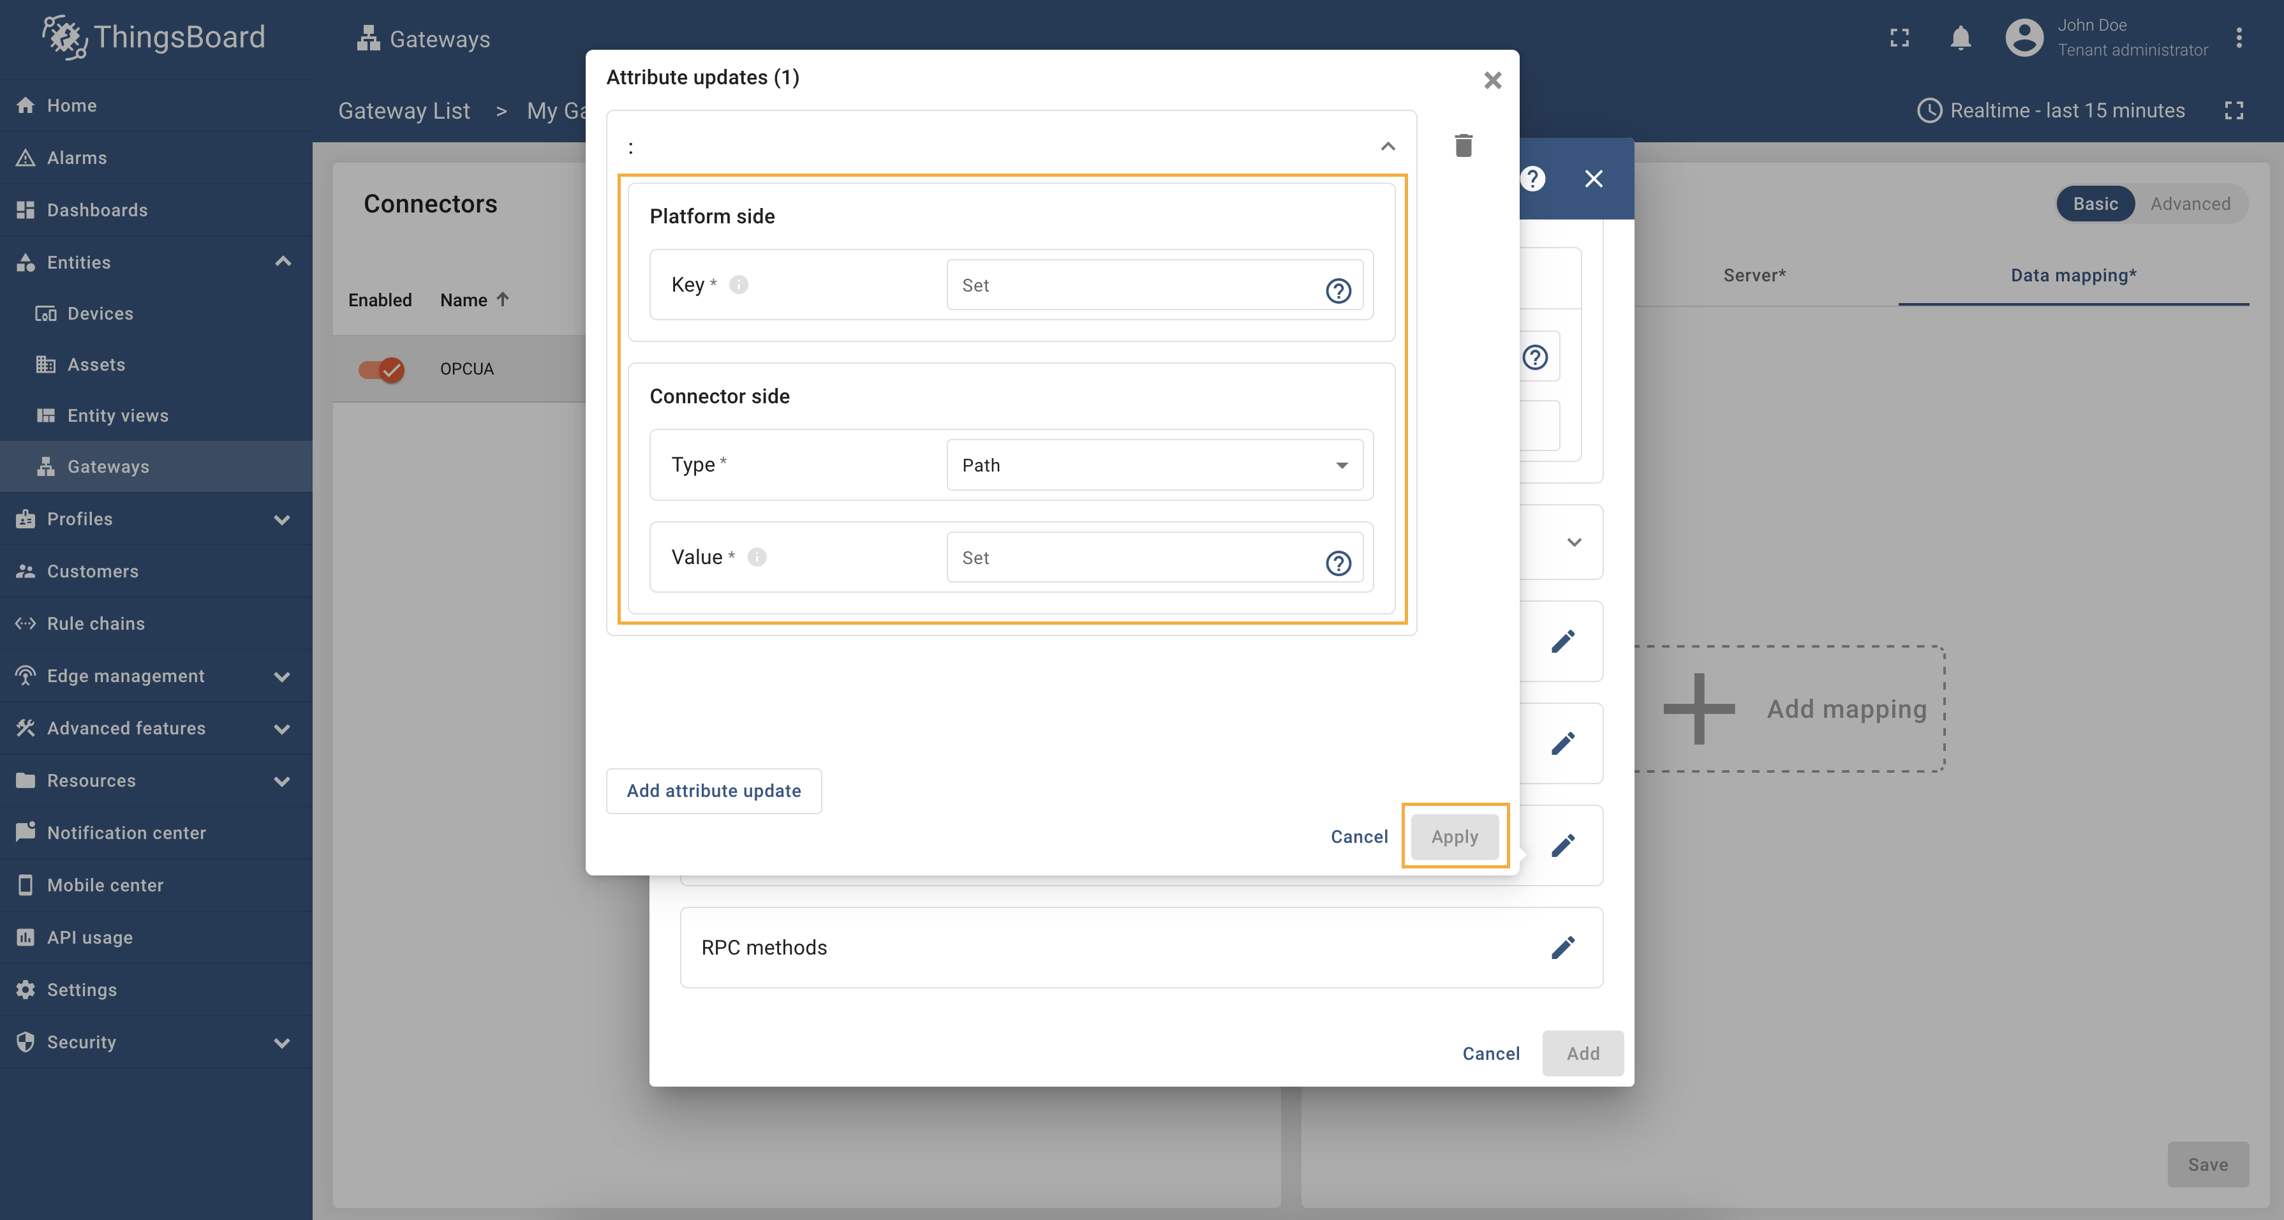Click the info icon next to Value

click(x=756, y=557)
